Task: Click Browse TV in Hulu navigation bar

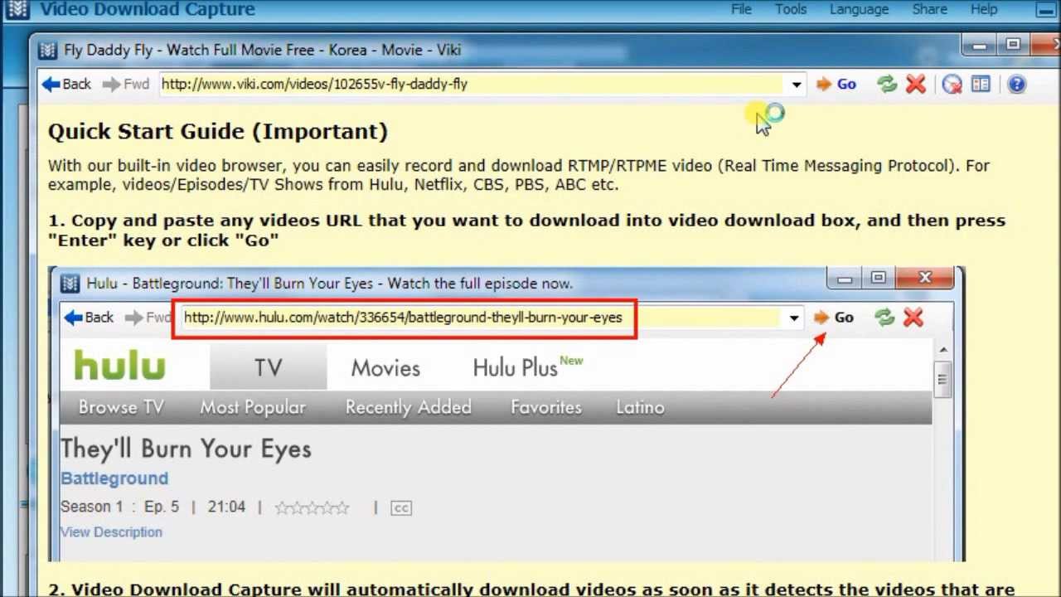Action: point(121,407)
